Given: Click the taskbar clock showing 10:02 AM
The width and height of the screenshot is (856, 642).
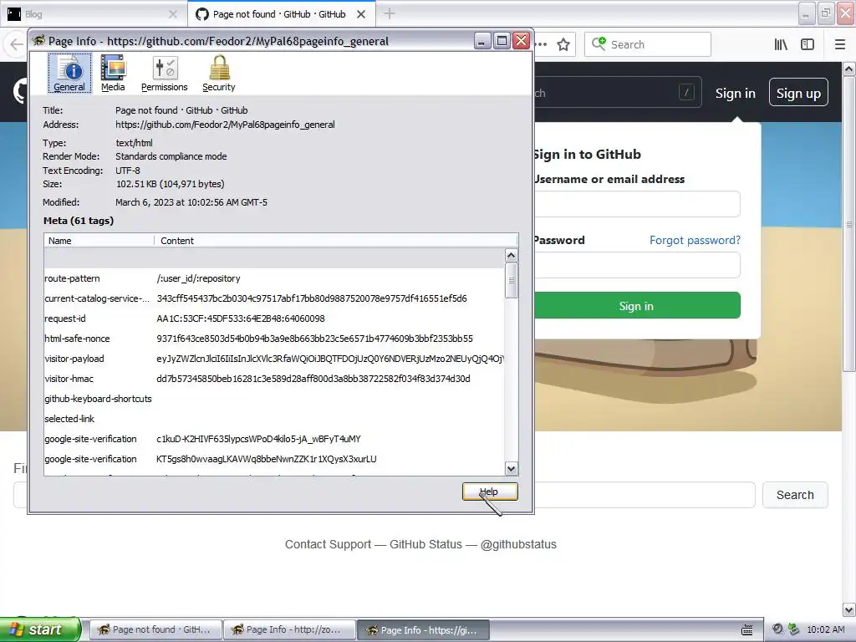Looking at the screenshot, I should [825, 629].
